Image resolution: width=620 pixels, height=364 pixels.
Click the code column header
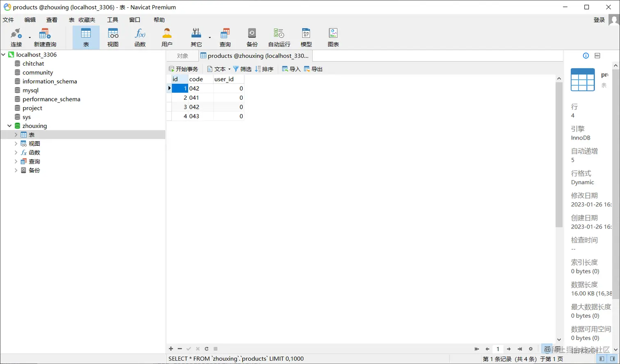(201, 79)
